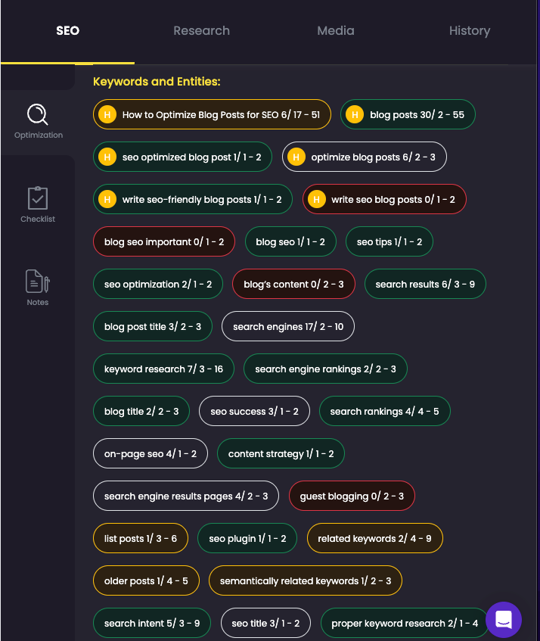Open the History tab
The width and height of the screenshot is (540, 641).
coord(470,31)
